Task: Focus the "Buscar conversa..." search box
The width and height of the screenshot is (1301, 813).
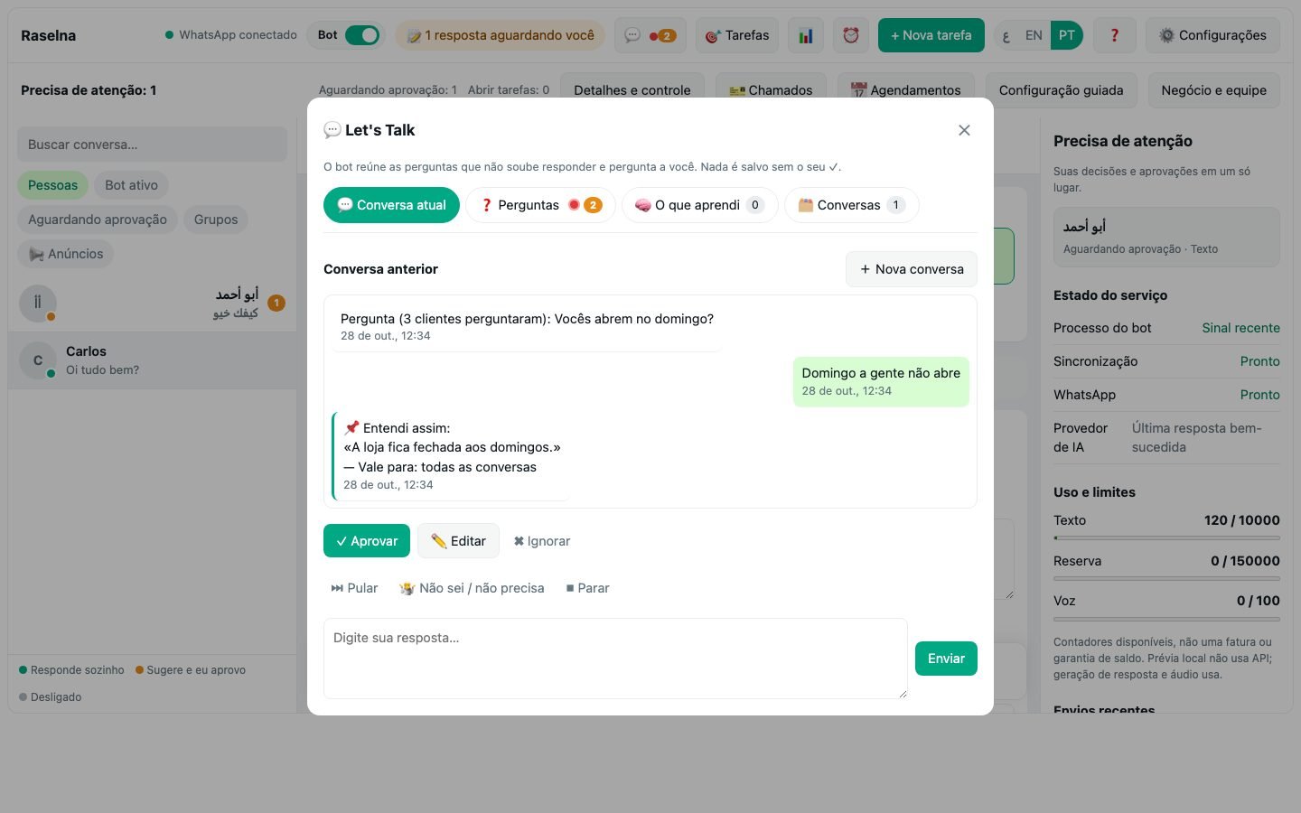Action: click(152, 145)
